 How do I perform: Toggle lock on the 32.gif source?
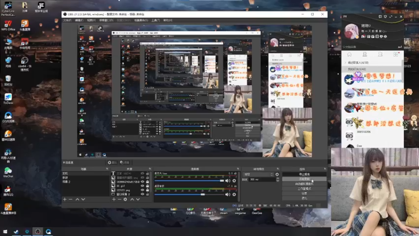tap(148, 186)
